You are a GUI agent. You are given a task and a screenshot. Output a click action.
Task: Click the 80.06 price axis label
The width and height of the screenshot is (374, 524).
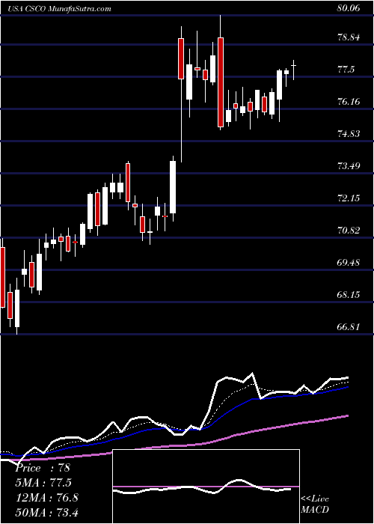coord(349,9)
